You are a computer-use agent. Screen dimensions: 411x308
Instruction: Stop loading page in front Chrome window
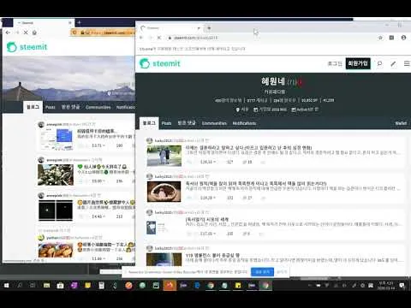159,38
